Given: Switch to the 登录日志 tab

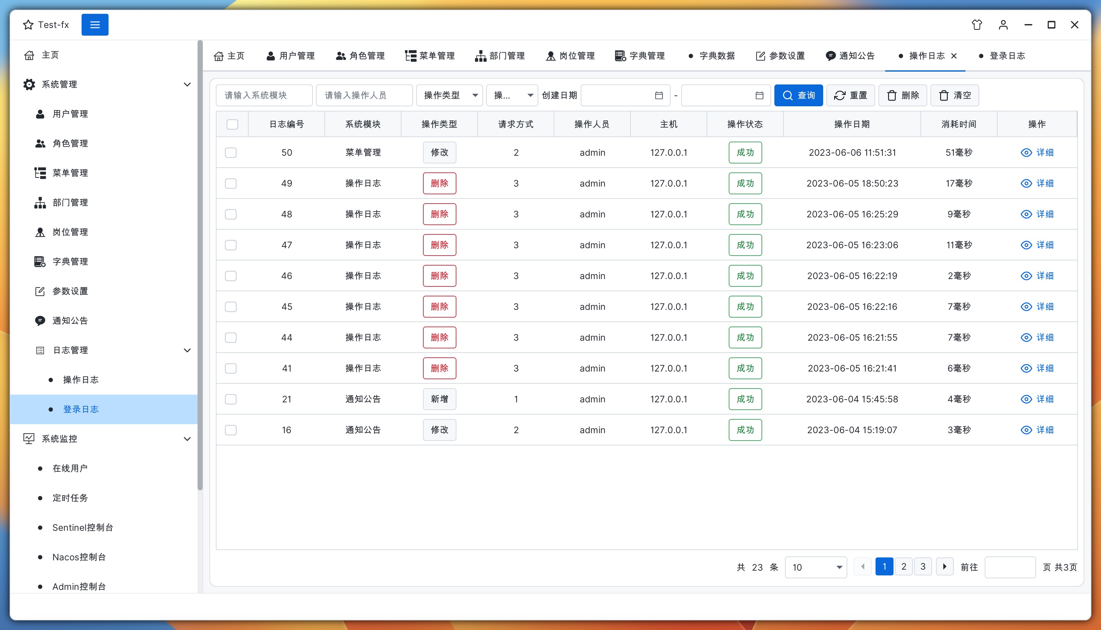Looking at the screenshot, I should [x=1001, y=56].
